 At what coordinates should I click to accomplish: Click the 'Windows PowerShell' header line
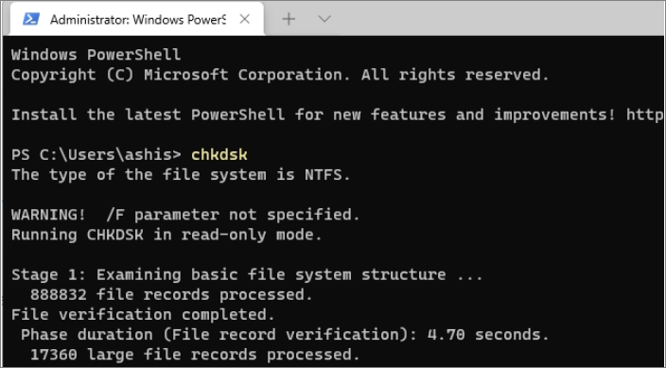point(96,55)
